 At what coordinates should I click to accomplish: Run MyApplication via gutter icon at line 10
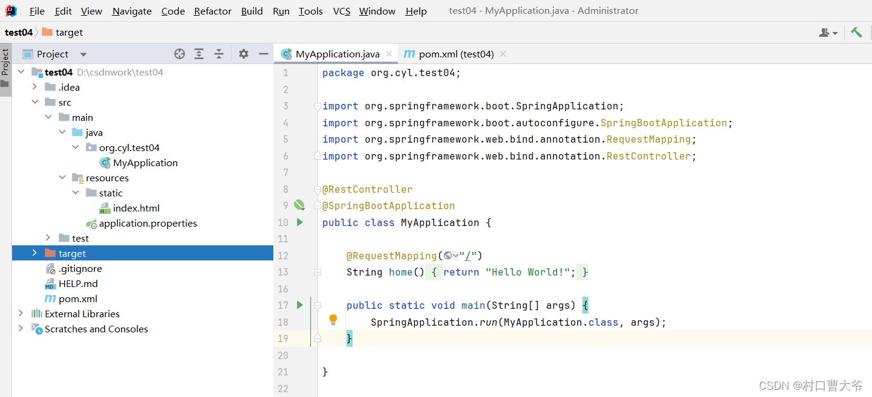click(299, 222)
